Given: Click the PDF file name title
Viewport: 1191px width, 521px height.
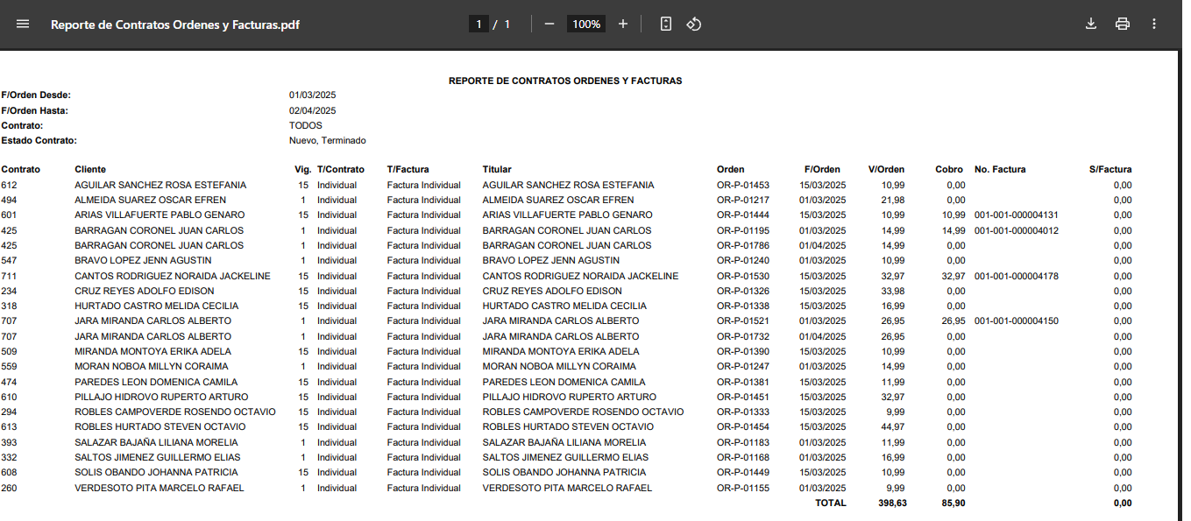Looking at the screenshot, I should pos(175,25).
